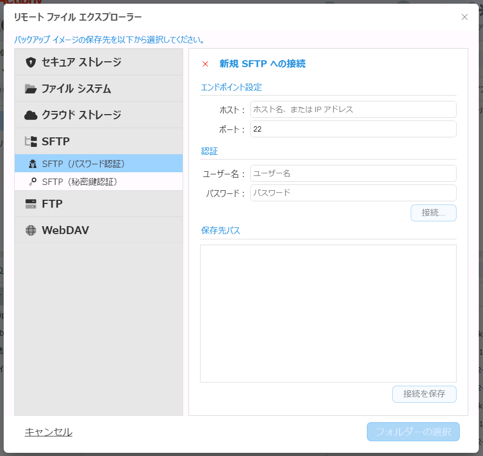Expand the WebDAV section

[x=65, y=230]
